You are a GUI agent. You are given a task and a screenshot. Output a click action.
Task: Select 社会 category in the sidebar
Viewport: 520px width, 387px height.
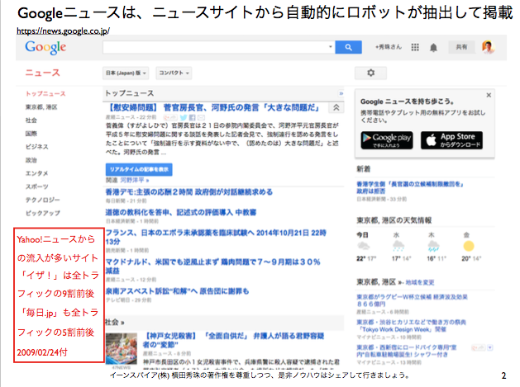31,120
